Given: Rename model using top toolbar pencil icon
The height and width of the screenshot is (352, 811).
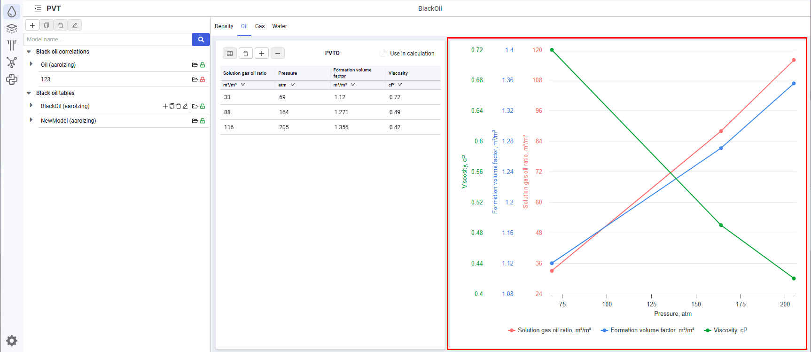Looking at the screenshot, I should [x=75, y=25].
